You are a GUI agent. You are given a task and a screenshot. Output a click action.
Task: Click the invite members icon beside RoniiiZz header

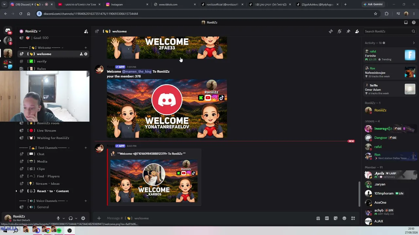[x=86, y=31]
